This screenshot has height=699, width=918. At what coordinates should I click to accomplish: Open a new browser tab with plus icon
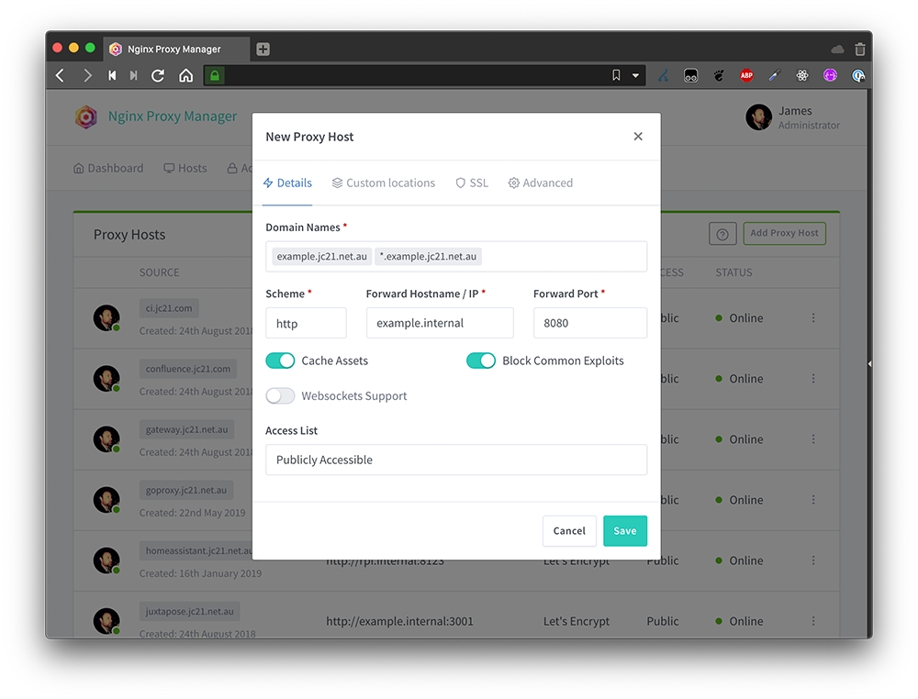(263, 50)
